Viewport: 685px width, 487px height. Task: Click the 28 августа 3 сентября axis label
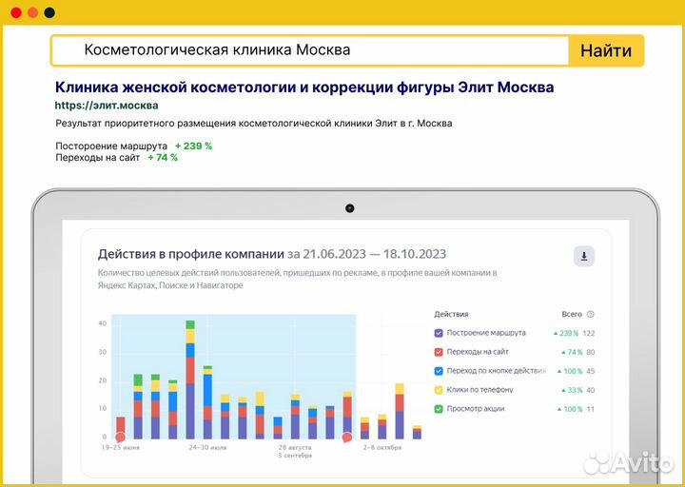coord(295,451)
